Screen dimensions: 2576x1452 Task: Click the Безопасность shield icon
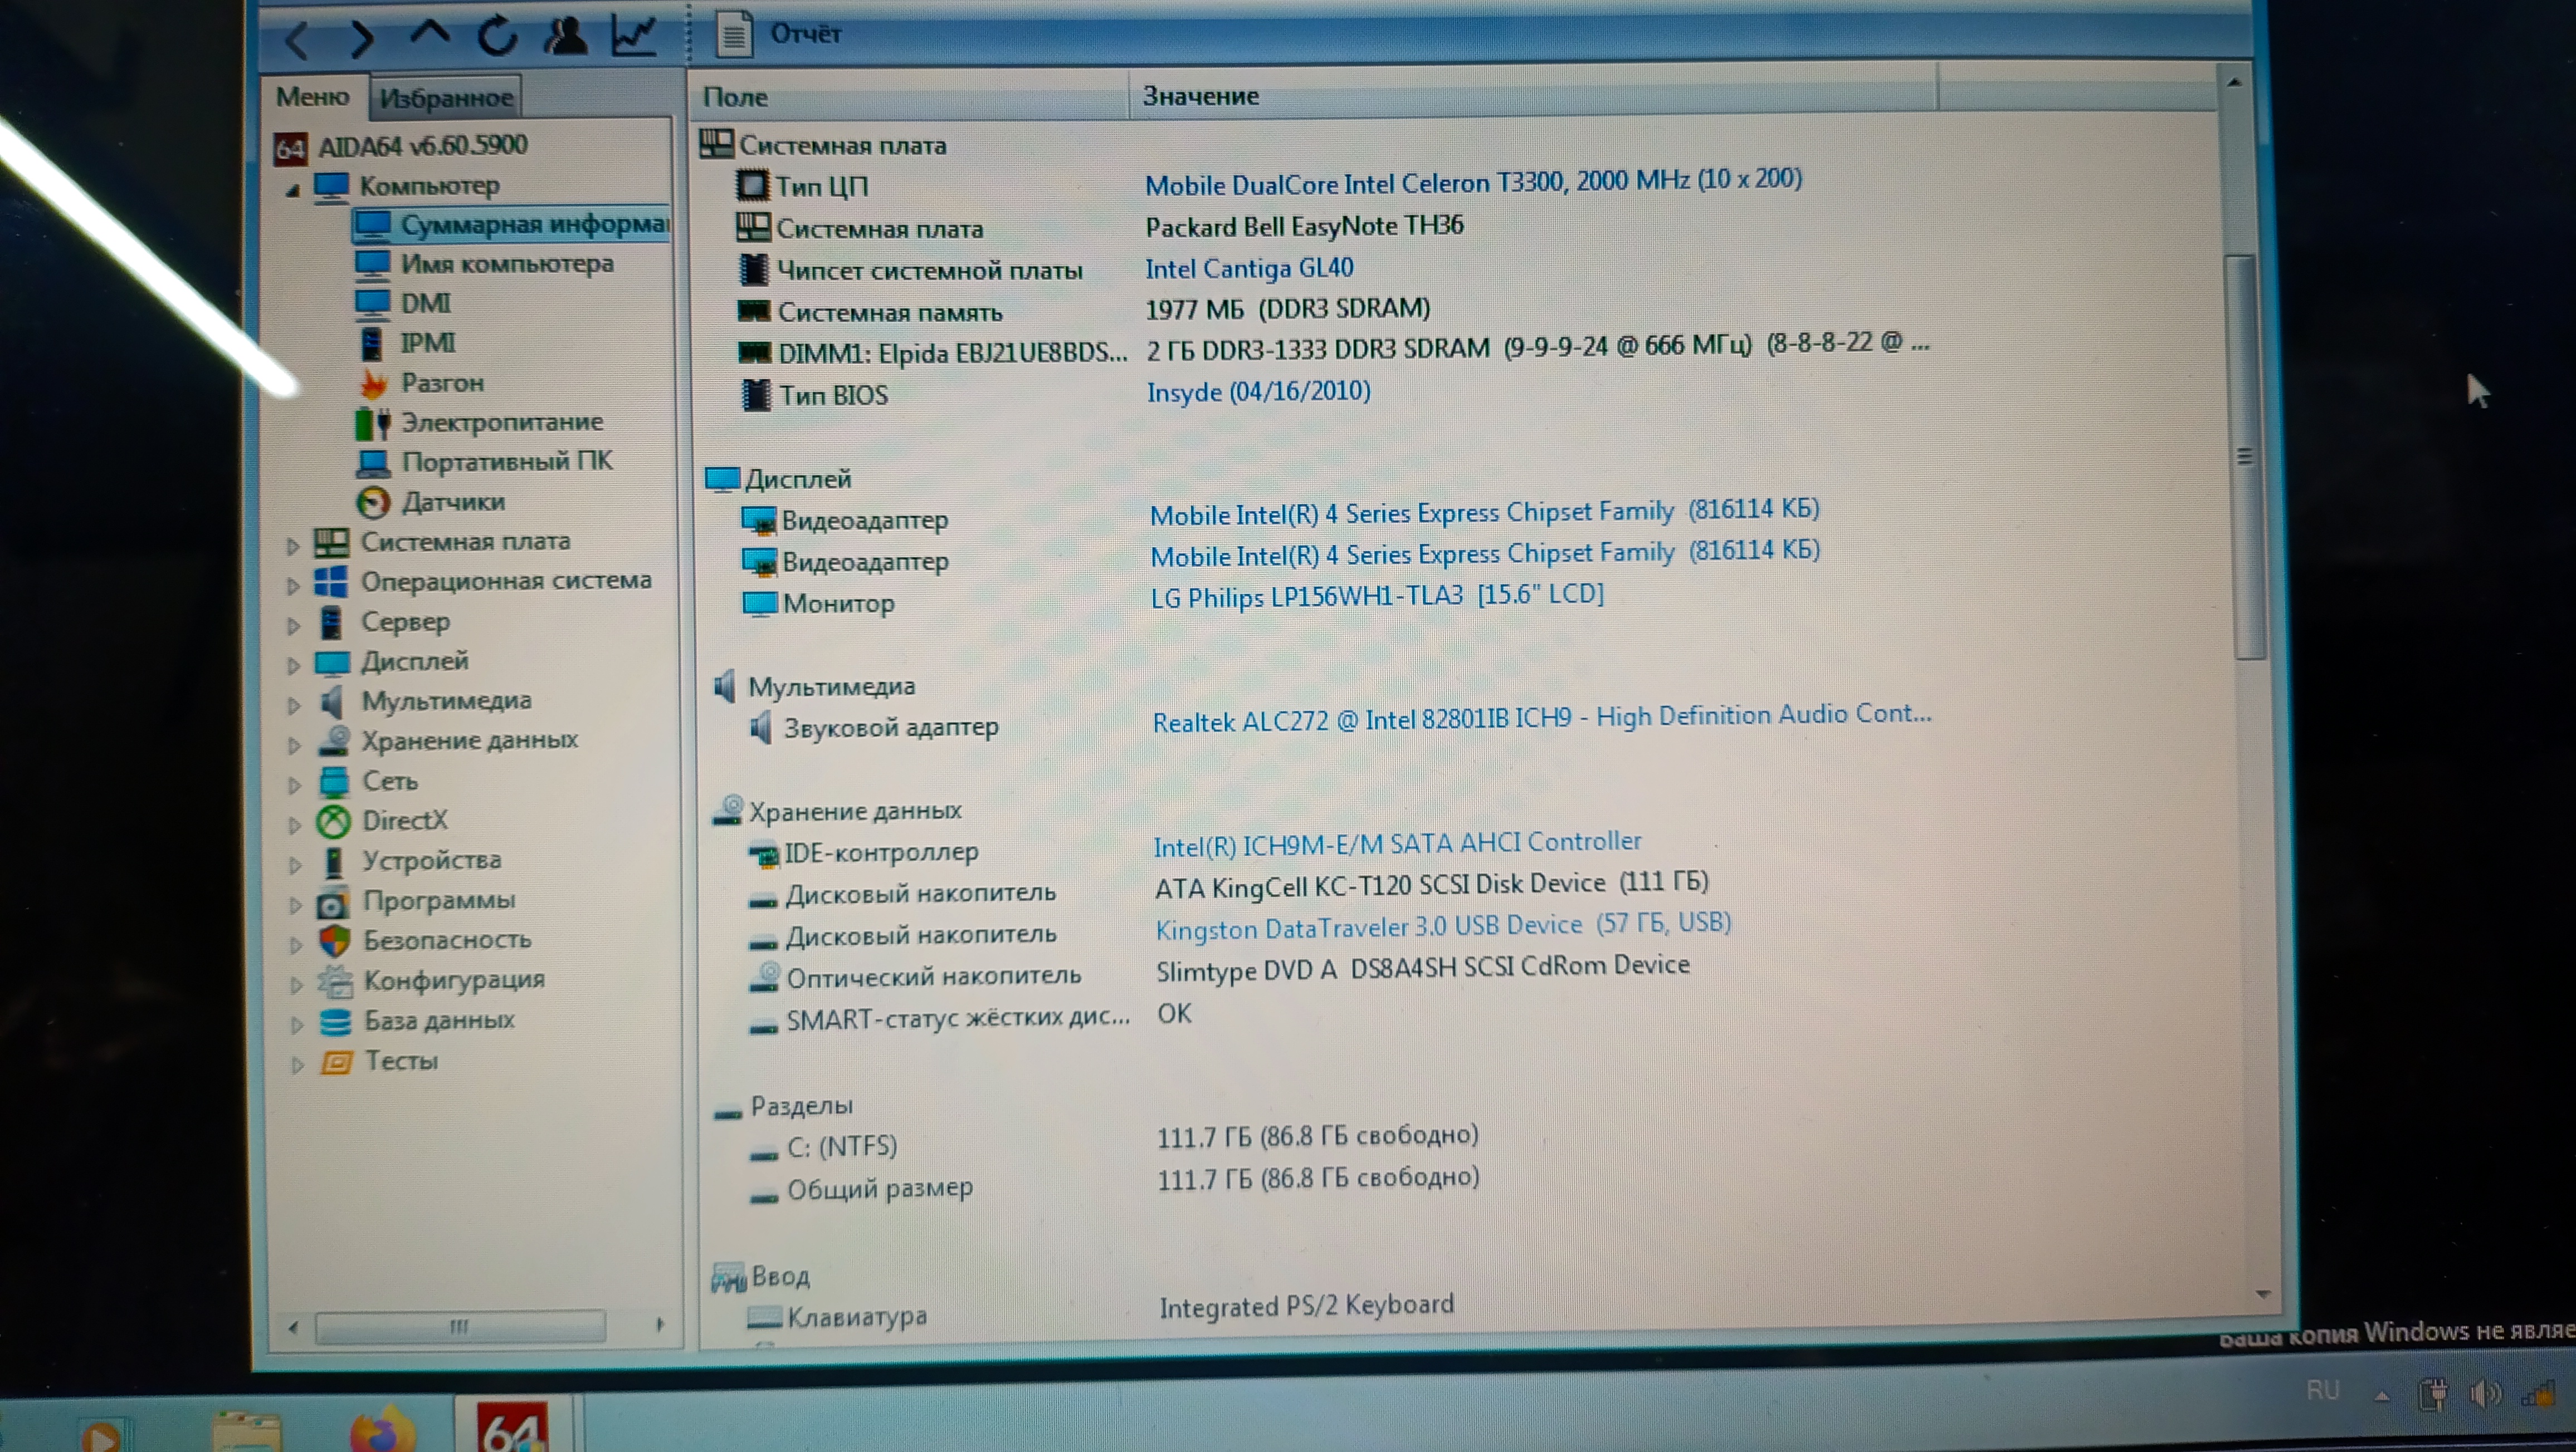click(x=335, y=941)
